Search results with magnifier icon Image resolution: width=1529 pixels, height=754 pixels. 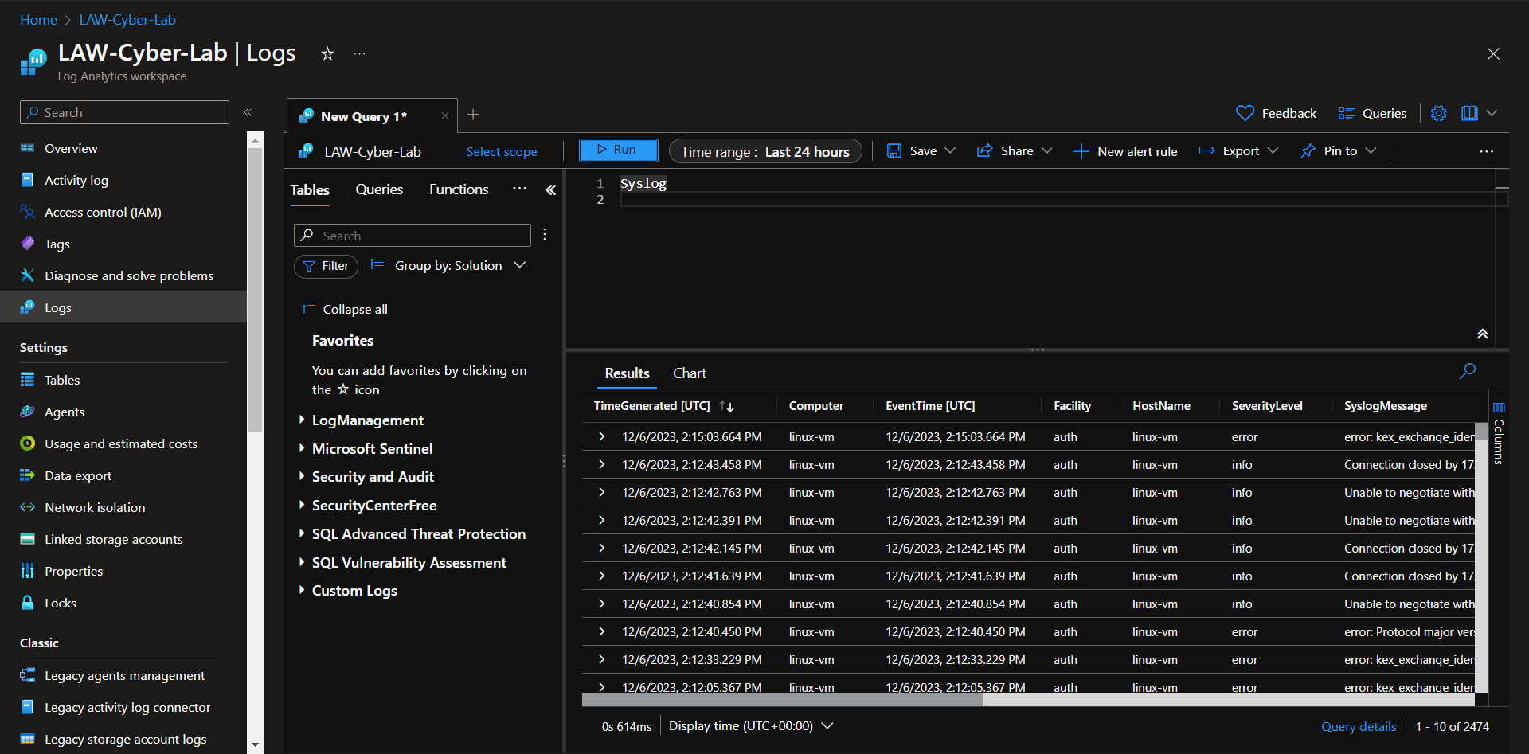coord(1468,371)
